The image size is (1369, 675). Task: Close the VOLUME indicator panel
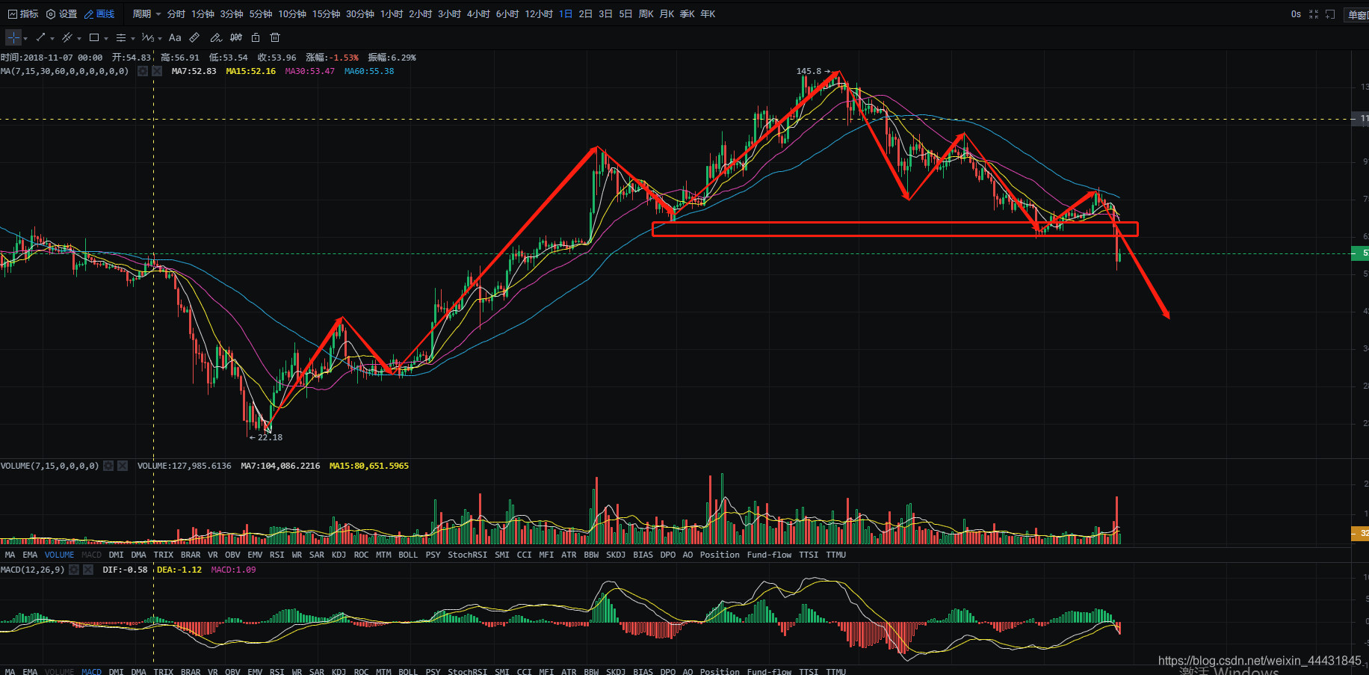(x=123, y=466)
